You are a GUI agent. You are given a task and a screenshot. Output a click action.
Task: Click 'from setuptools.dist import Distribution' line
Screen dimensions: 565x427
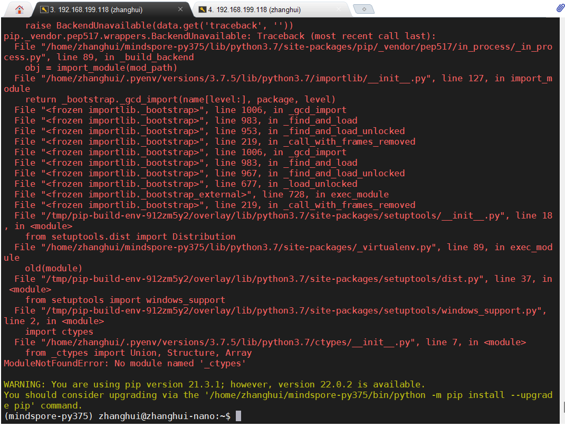tap(130, 236)
